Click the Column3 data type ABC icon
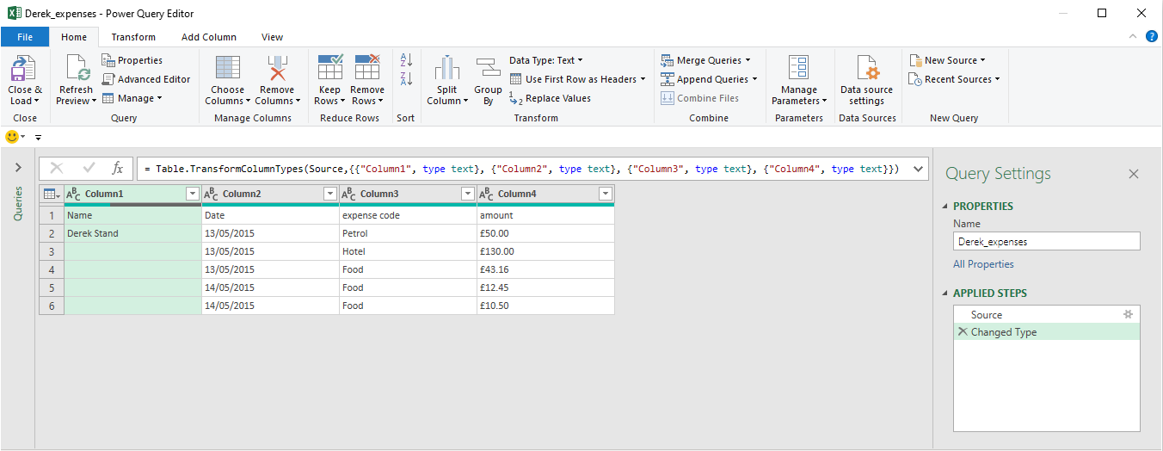1163x451 pixels. pyautogui.click(x=349, y=195)
